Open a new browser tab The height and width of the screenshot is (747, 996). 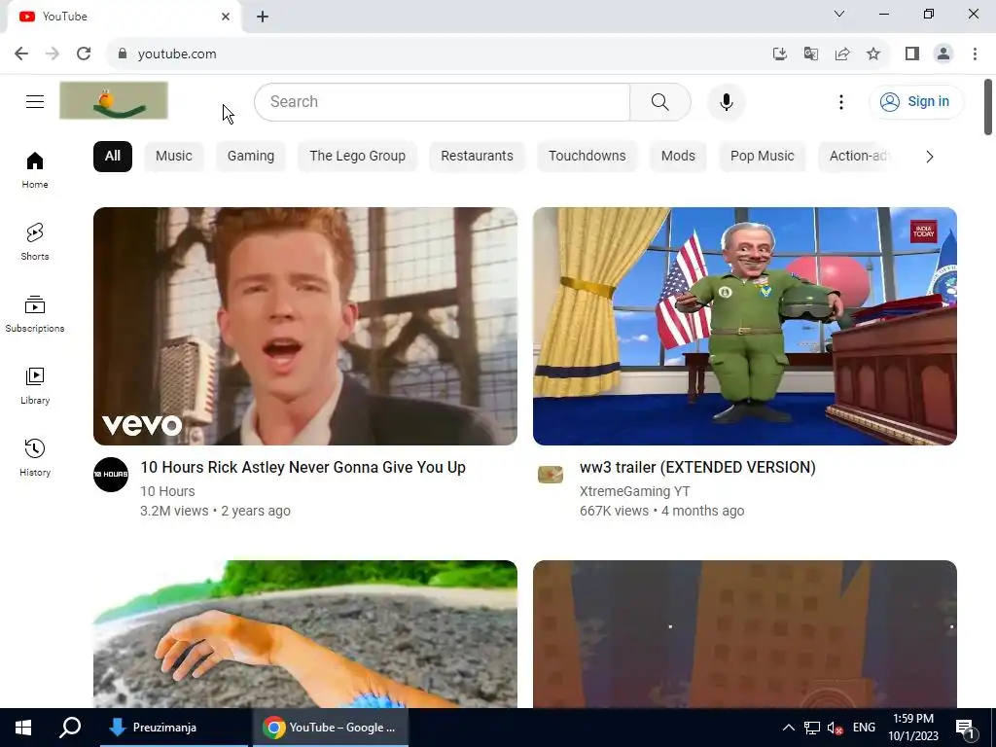[x=263, y=17]
